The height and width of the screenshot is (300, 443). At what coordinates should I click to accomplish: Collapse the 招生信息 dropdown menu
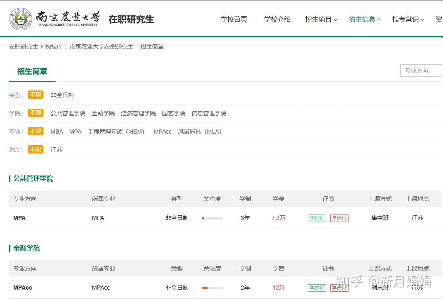(x=365, y=19)
